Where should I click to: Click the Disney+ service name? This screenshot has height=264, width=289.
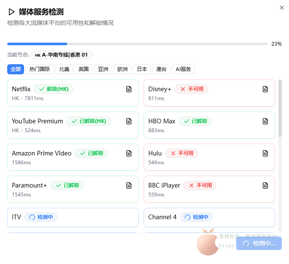tap(160, 89)
